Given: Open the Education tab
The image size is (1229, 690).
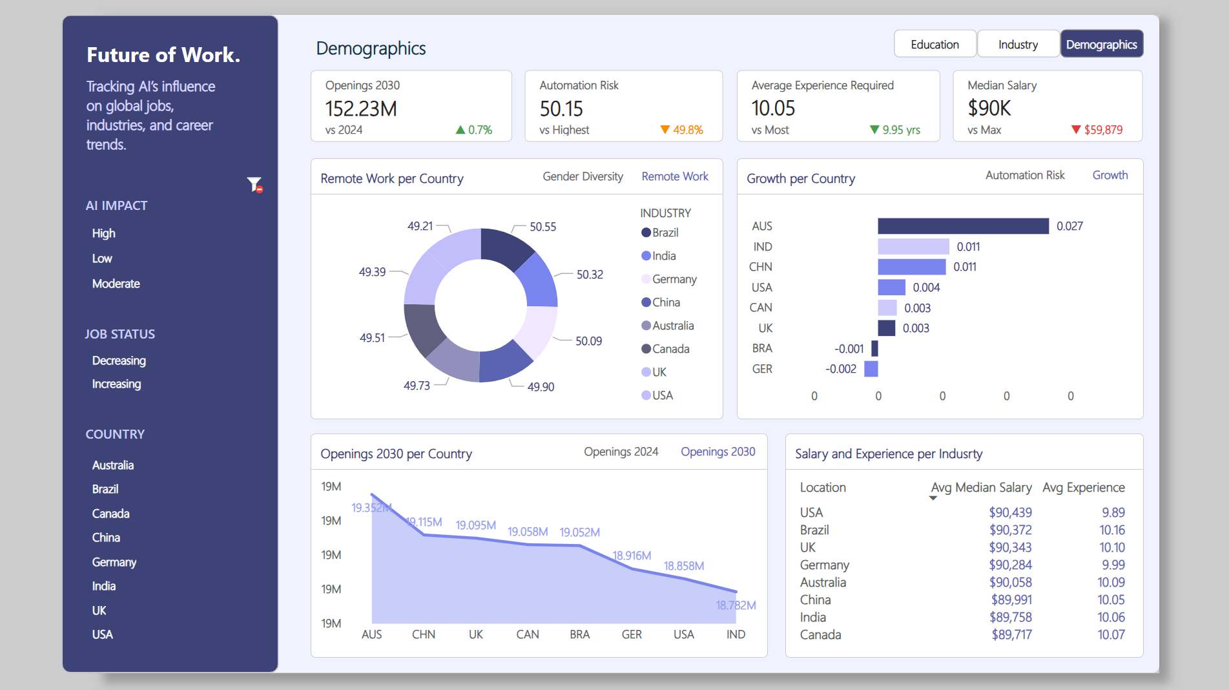Looking at the screenshot, I should [x=935, y=44].
